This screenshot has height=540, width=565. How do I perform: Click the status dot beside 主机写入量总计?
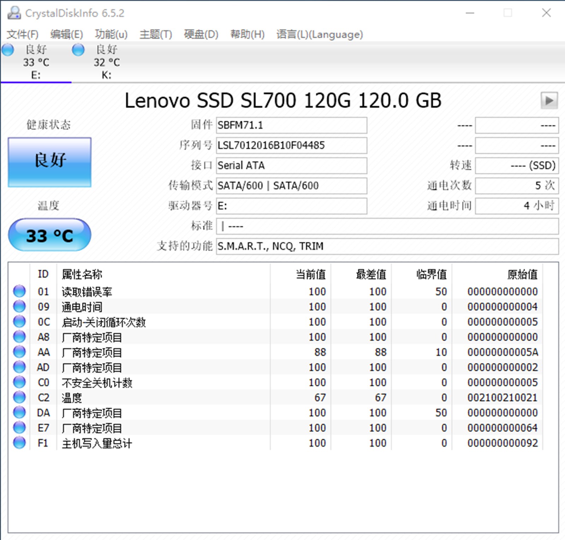point(19,443)
